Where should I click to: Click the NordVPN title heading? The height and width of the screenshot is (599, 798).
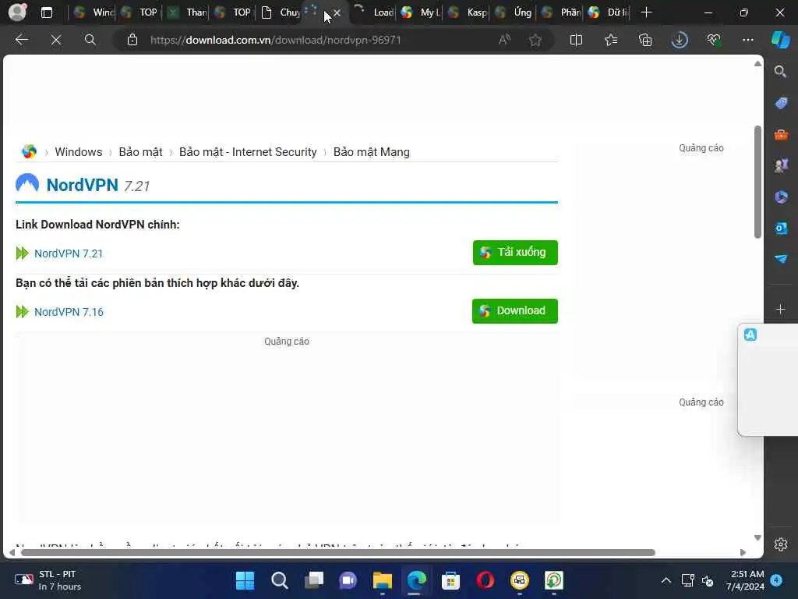[x=83, y=185]
